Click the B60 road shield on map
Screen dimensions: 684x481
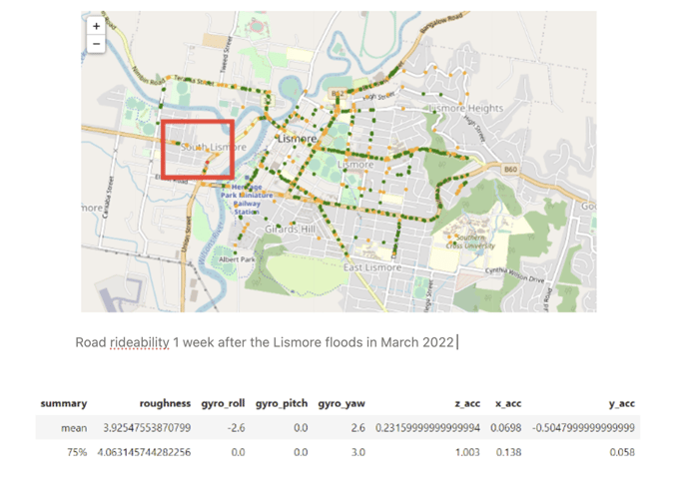pyautogui.click(x=510, y=170)
